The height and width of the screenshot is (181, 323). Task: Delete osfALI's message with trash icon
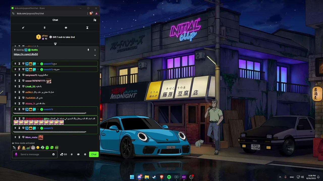point(15,92)
